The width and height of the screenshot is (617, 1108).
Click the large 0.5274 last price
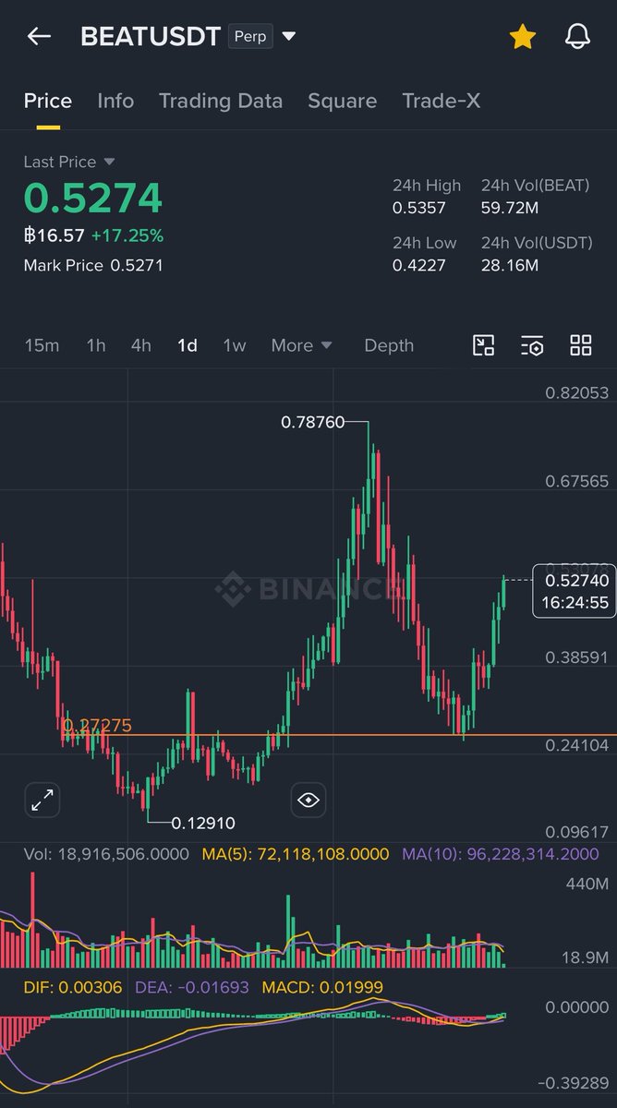click(x=93, y=198)
